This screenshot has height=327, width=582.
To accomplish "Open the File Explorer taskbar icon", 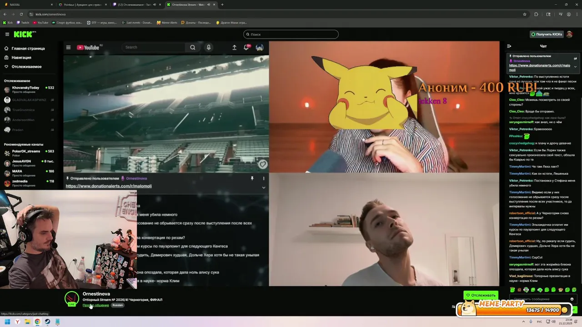I will pos(27,322).
